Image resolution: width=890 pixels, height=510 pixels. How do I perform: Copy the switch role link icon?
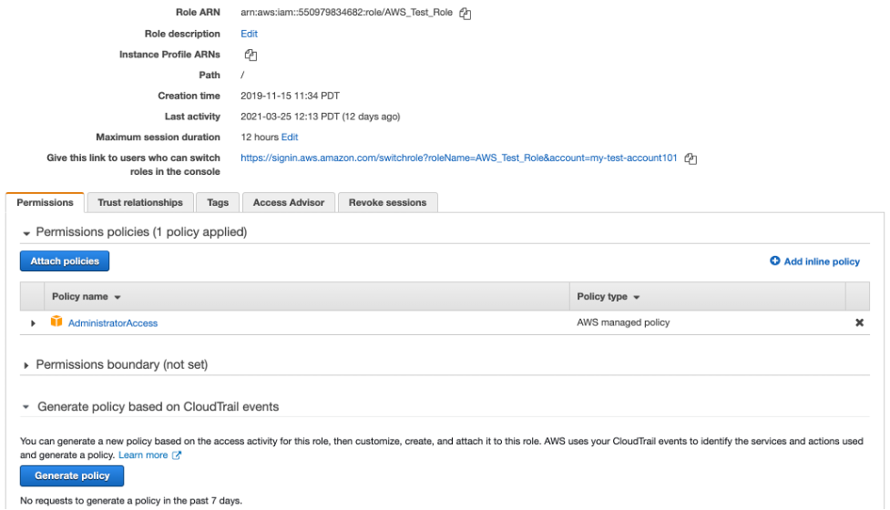point(691,158)
